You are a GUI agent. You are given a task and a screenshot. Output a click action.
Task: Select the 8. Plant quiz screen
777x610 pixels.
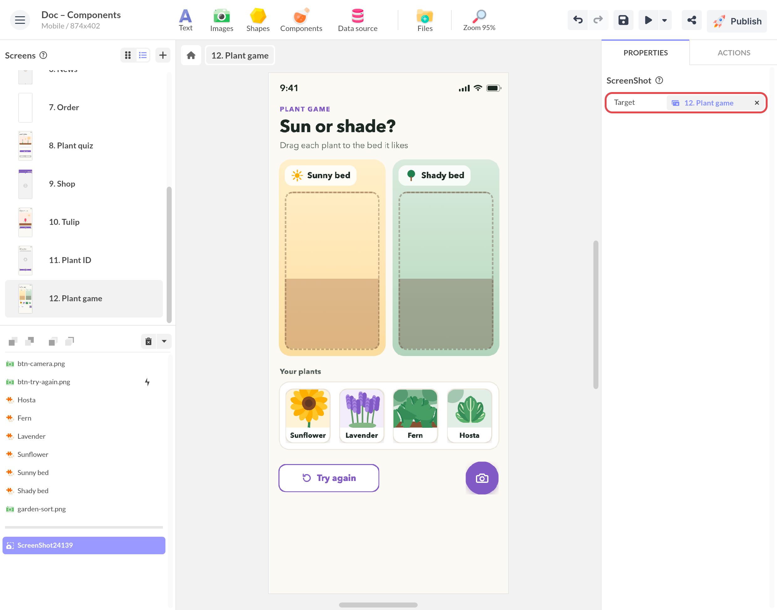(x=84, y=146)
